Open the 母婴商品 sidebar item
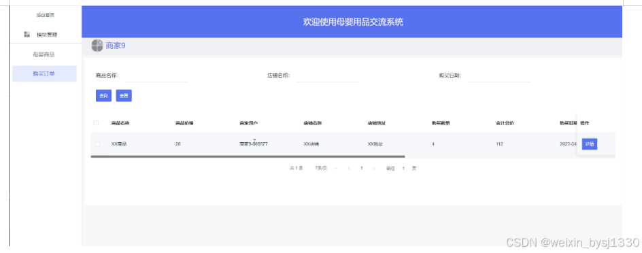The width and height of the screenshot is (642, 253). [44, 54]
